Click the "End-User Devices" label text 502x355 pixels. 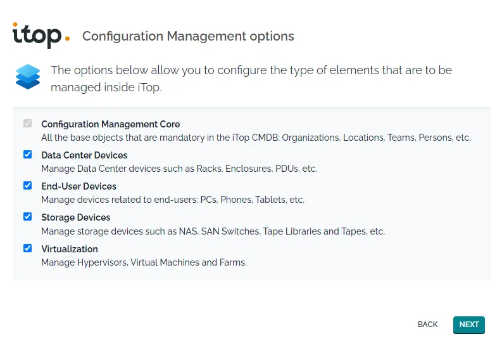(x=79, y=186)
